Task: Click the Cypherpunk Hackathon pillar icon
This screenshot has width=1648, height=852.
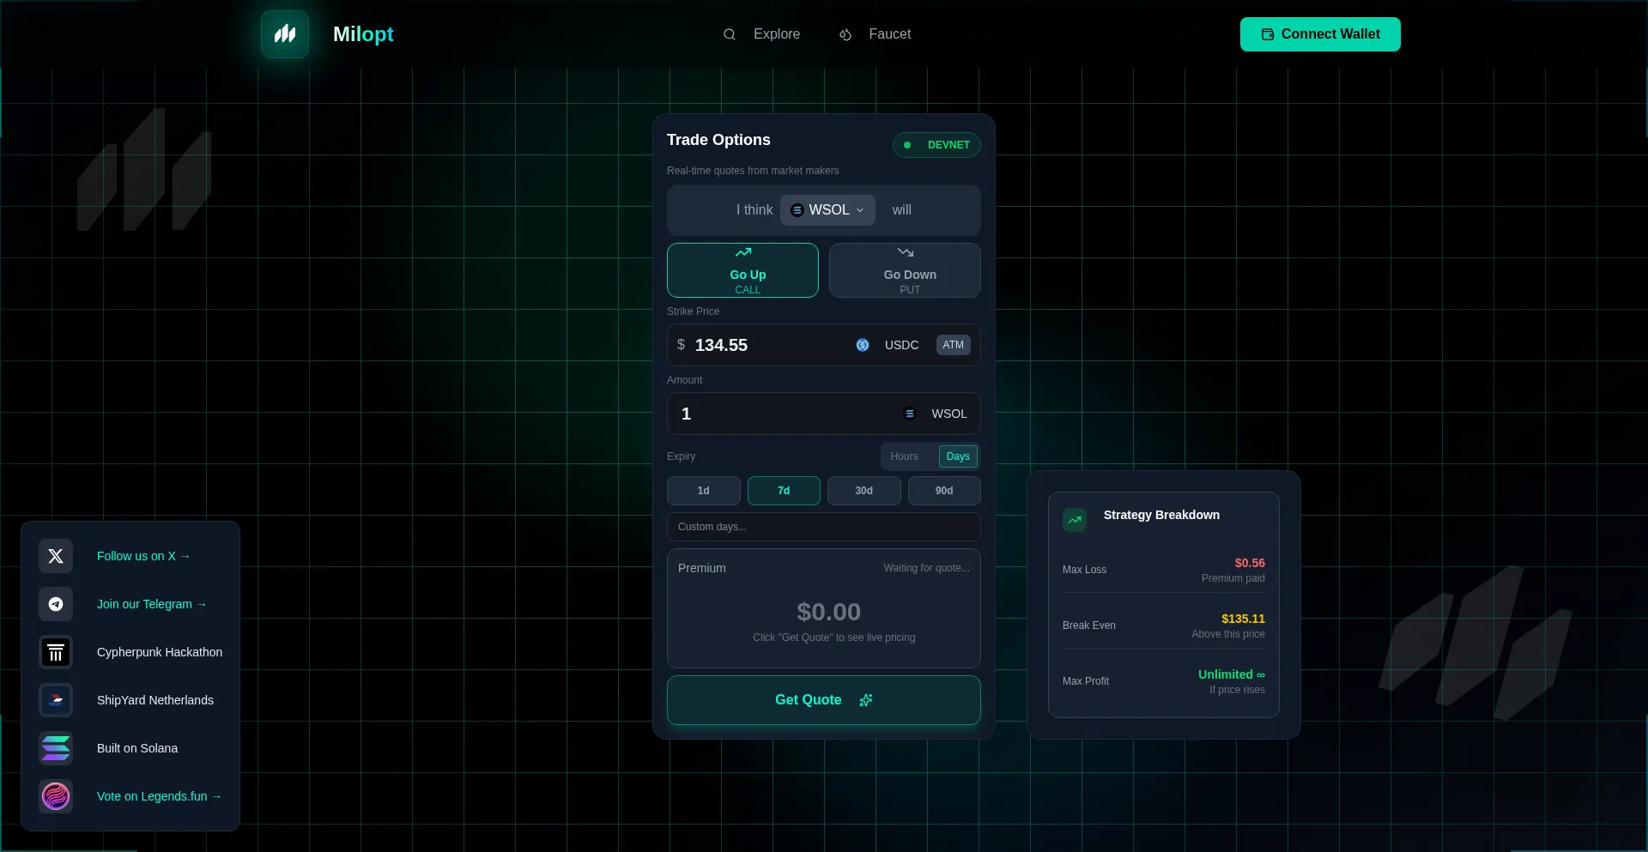Action: pyautogui.click(x=56, y=652)
